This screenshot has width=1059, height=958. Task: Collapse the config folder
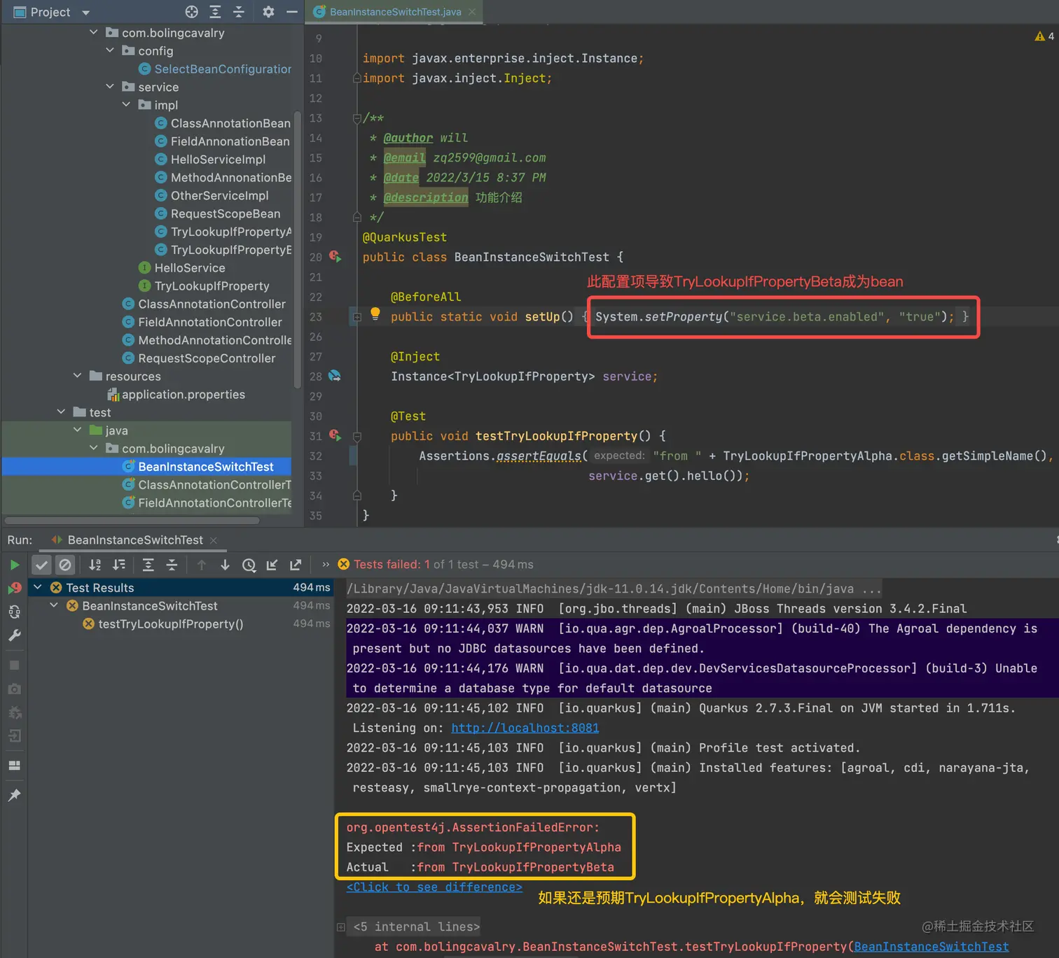coord(110,50)
